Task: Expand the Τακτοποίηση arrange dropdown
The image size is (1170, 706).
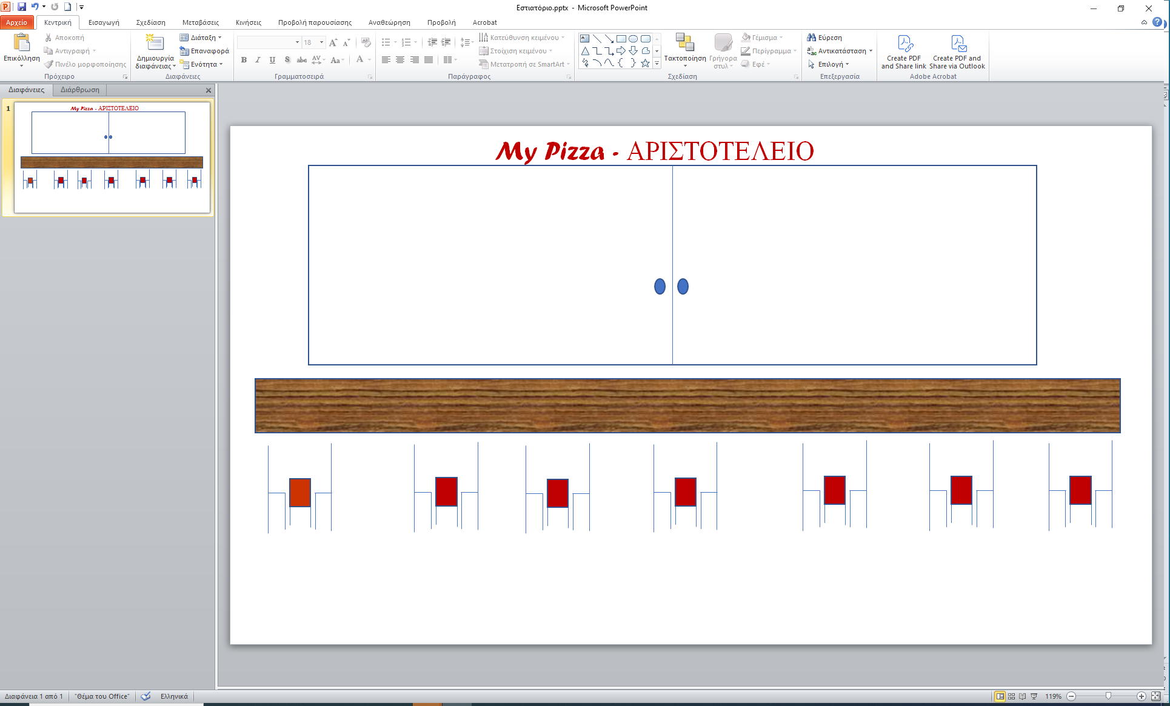Action: coord(685,65)
